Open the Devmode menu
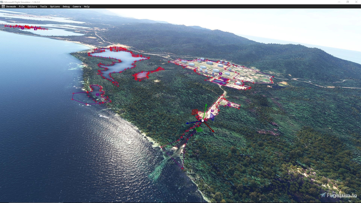This screenshot has width=361, height=203. pyautogui.click(x=11, y=6)
